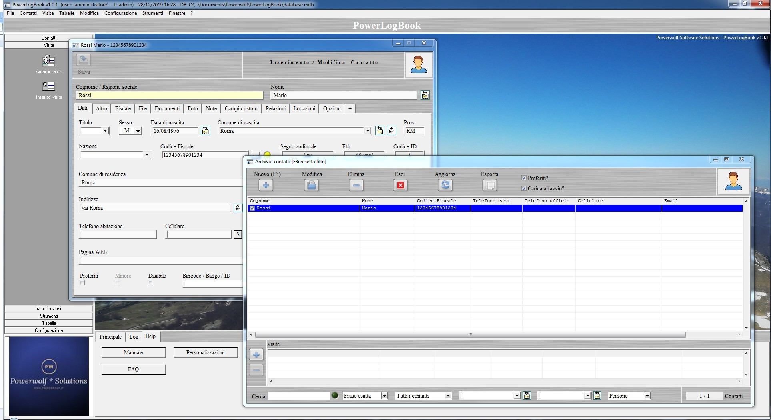Viewport: 771px width, 420px height.
Task: Click icon after fourth filter combo box
Action: tap(597, 396)
